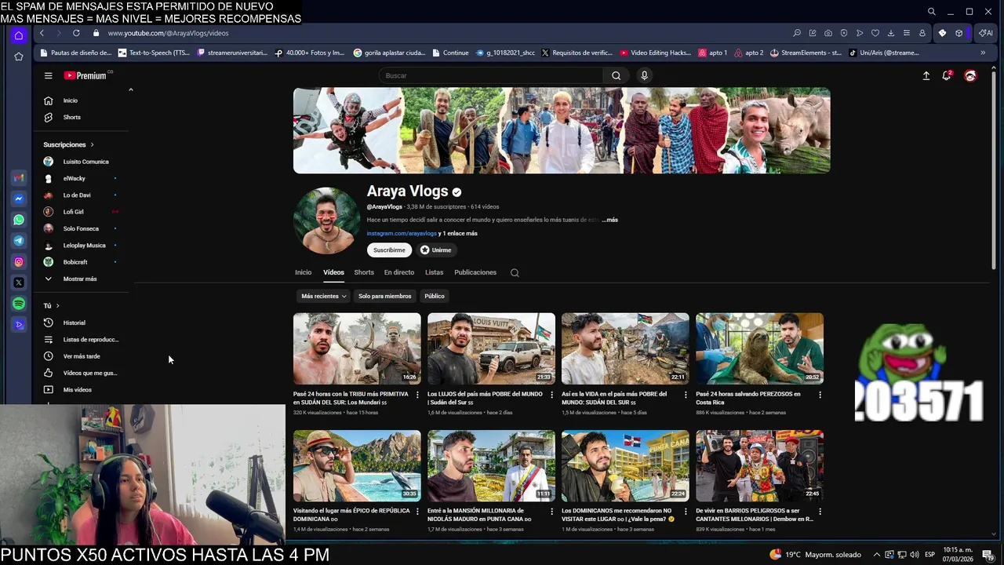Click the upload arrow icon in YouTube header
Viewport: 1004px width, 565px height.
[x=926, y=75]
